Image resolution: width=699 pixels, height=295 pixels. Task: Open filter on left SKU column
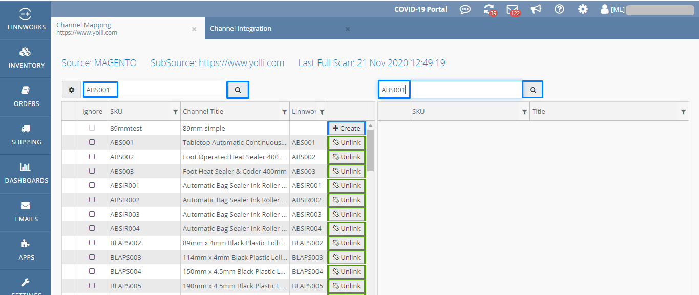pos(176,112)
